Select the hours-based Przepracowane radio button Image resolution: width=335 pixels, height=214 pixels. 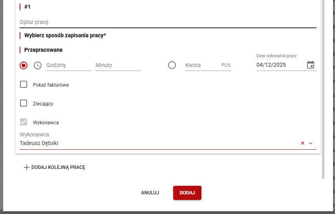[24, 65]
